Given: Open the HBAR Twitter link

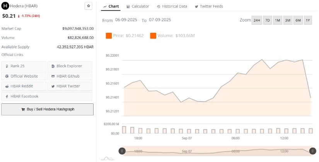Looking at the screenshot, I should [x=70, y=86].
